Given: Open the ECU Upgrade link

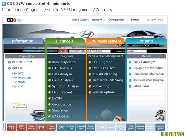Looking at the screenshot, I should pyautogui.click(x=102, y=62).
